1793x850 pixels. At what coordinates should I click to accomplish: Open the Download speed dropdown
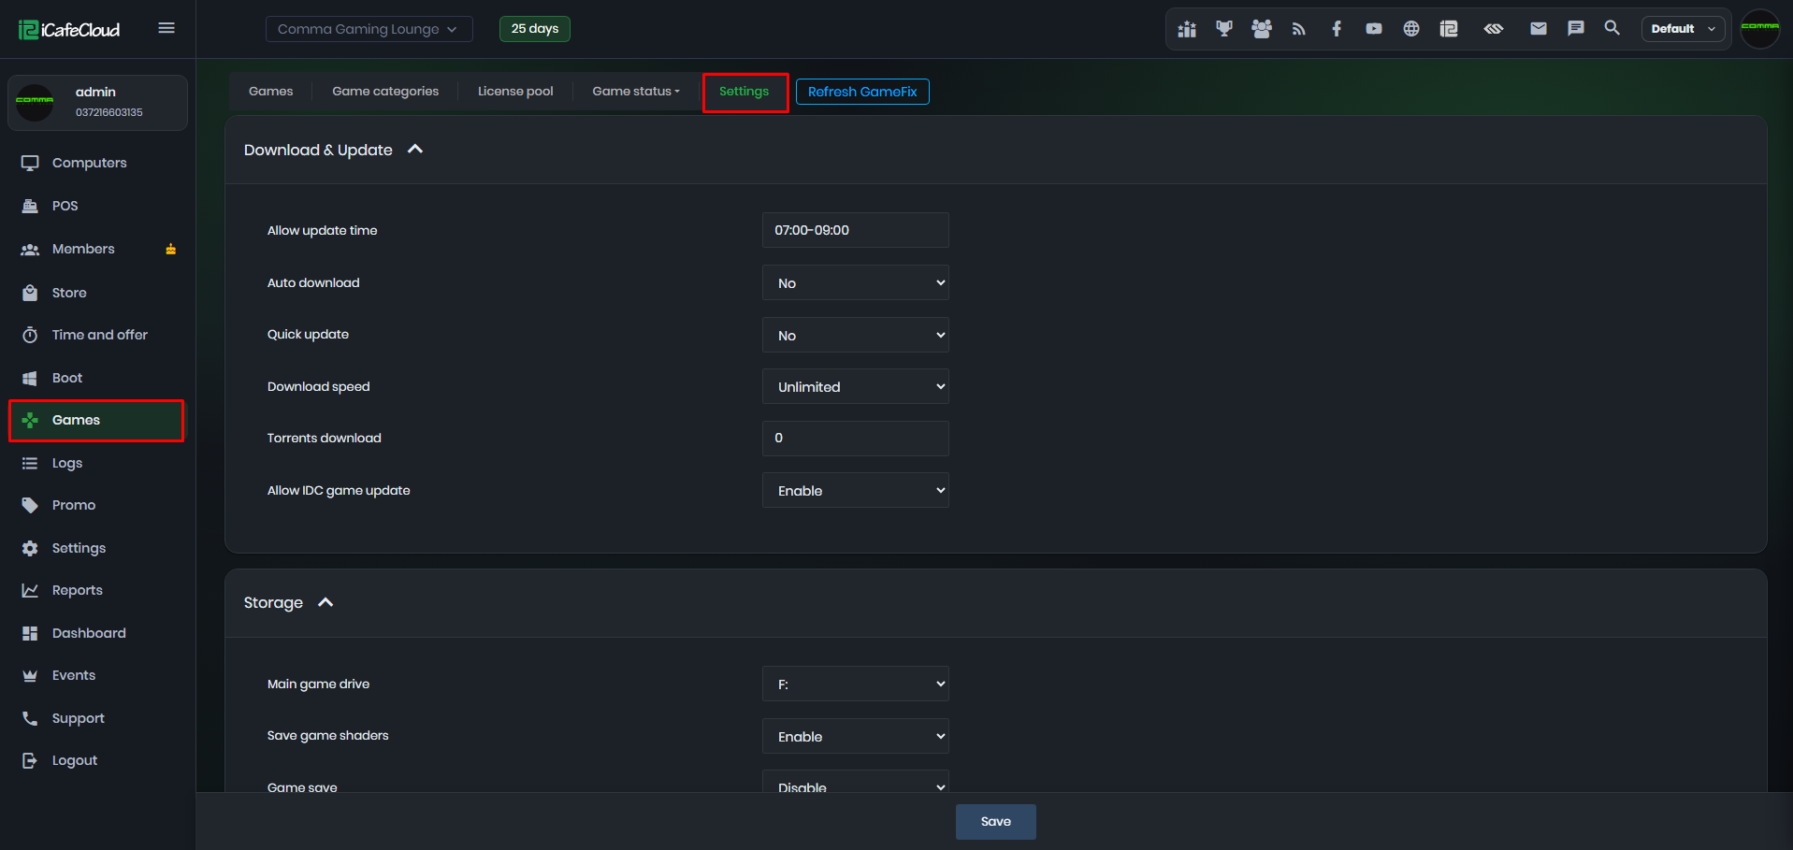point(855,386)
